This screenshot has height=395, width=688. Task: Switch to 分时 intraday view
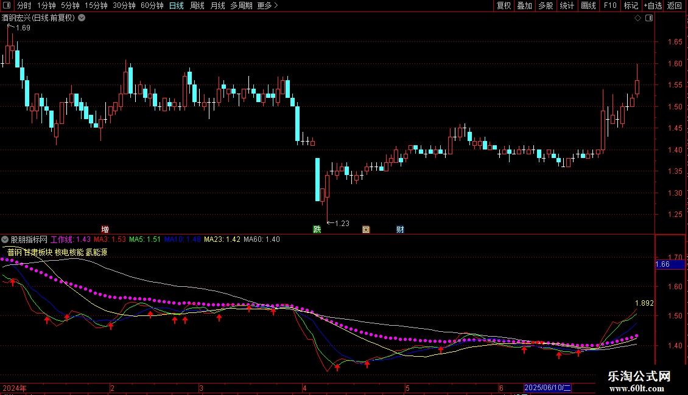24,5
